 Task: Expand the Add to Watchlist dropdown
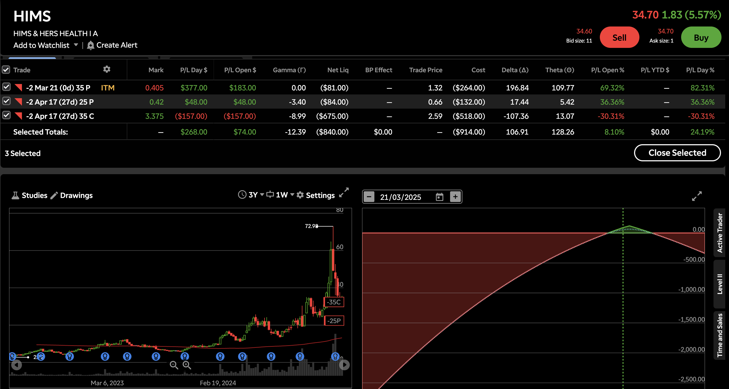click(76, 45)
